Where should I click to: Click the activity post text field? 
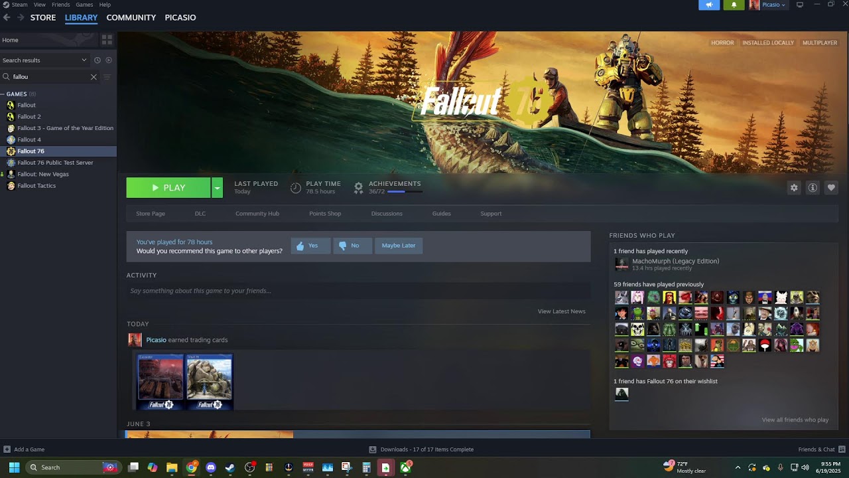click(358, 291)
